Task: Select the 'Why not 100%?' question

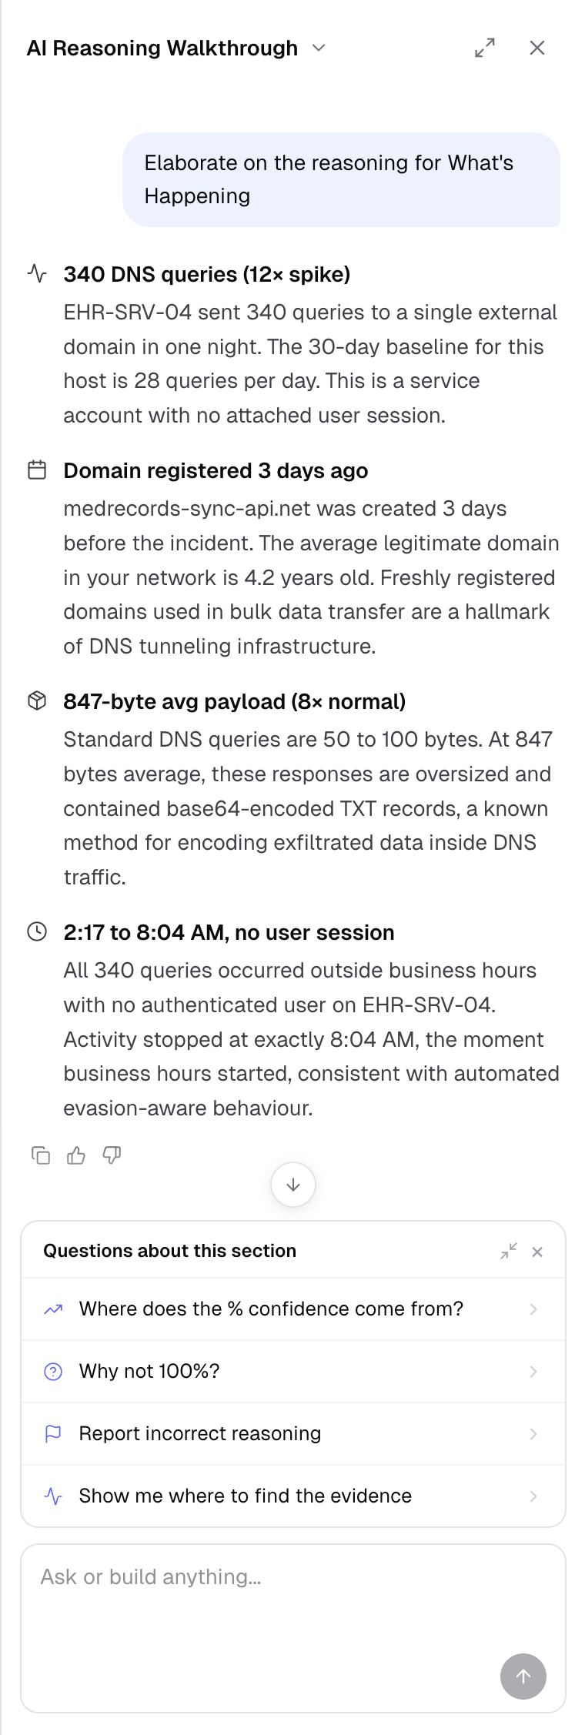Action: [293, 1371]
